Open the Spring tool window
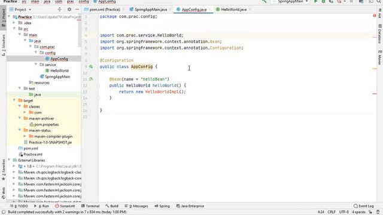This screenshot has width=383, height=215. click(x=162, y=206)
